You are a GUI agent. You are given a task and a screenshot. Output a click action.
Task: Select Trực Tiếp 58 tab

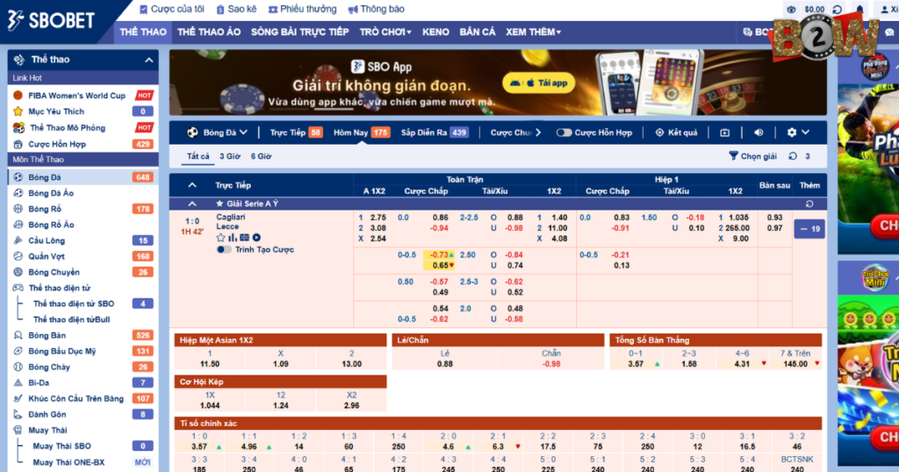click(x=296, y=132)
